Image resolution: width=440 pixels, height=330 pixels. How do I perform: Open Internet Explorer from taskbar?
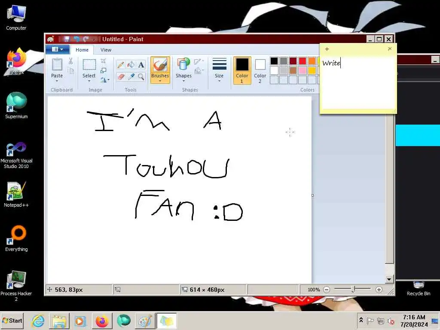[38, 321]
